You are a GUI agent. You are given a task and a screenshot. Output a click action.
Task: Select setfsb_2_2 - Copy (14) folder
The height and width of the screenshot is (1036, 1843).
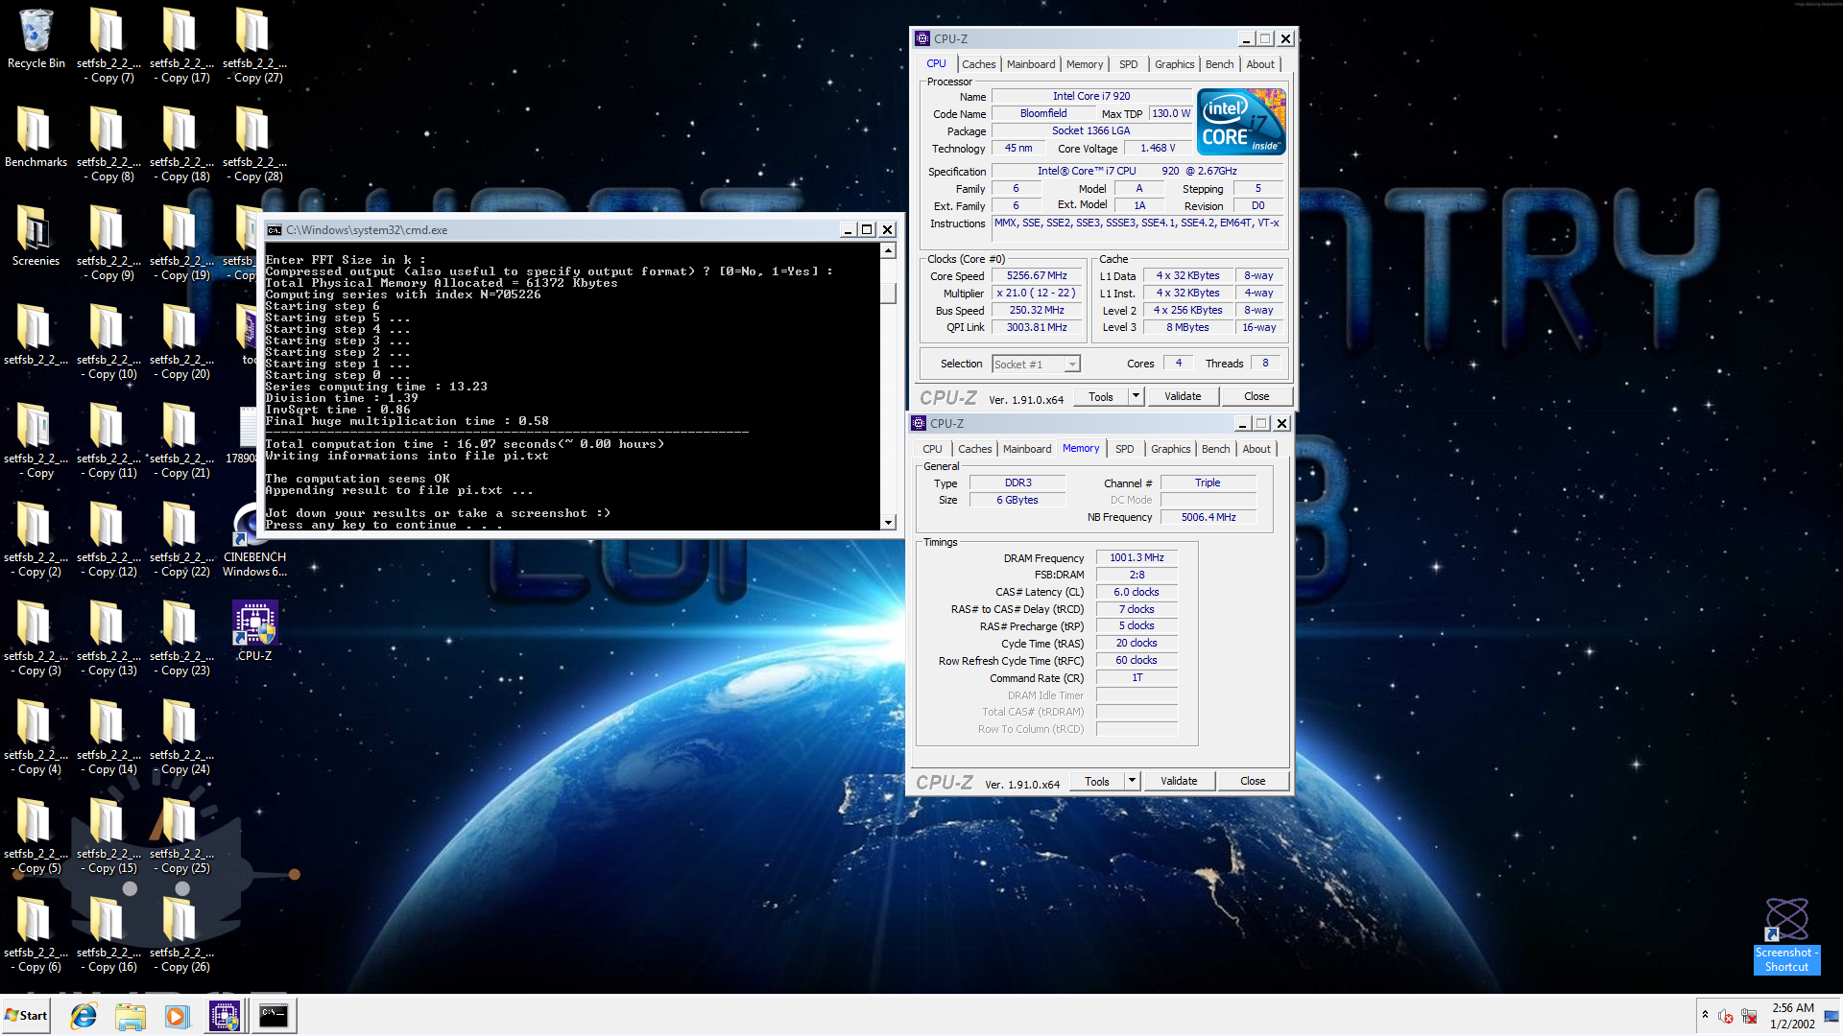(x=108, y=737)
